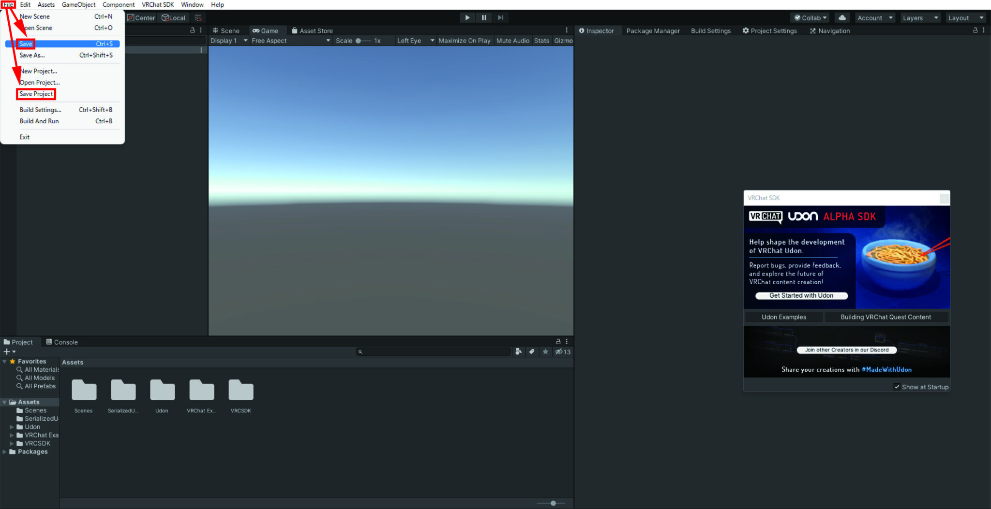
Task: Open the VRChat SDK menu
Action: click(x=158, y=4)
